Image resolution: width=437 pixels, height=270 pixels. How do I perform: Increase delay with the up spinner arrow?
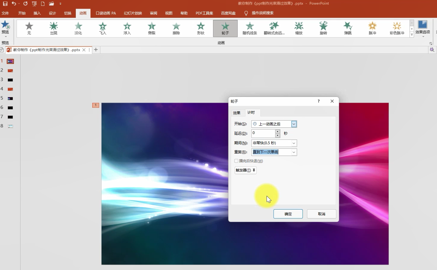277,132
